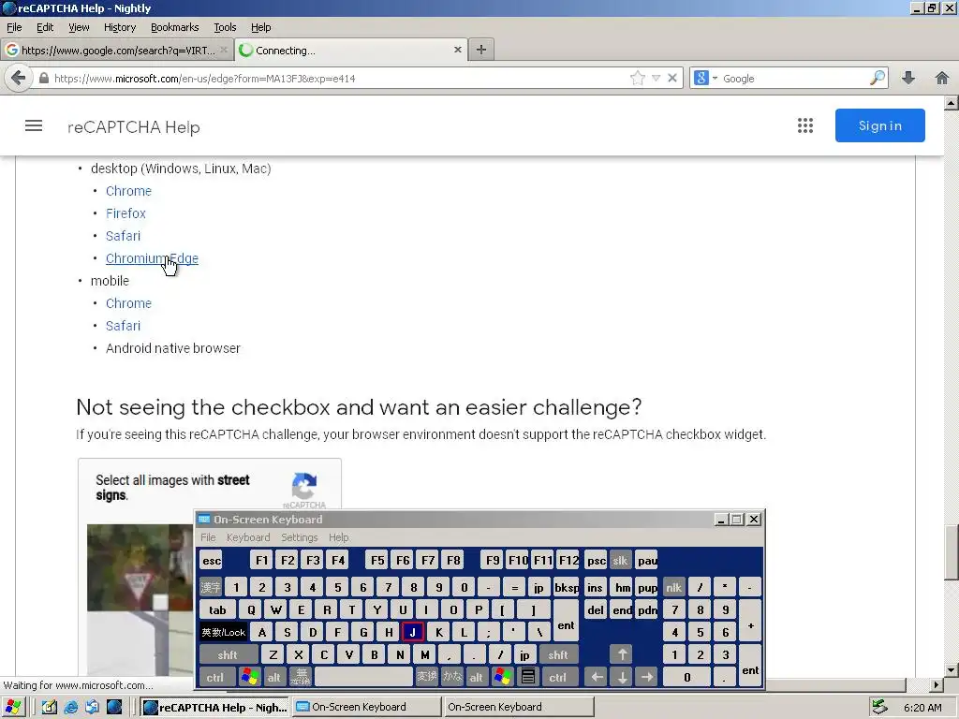Viewport: 959px width, 719px height.
Task: Open the desktop Chrome link
Action: coord(128,191)
